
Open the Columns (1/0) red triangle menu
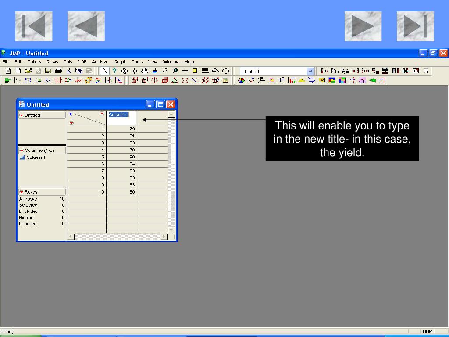[x=21, y=151]
